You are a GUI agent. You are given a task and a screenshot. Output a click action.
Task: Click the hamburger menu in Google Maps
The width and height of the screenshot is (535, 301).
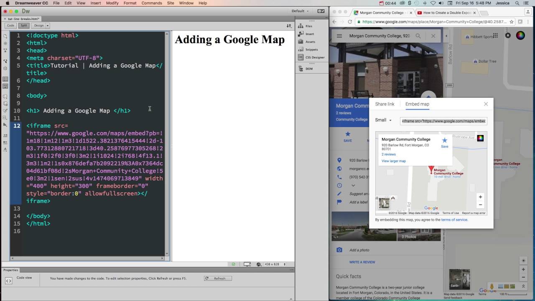(x=339, y=36)
